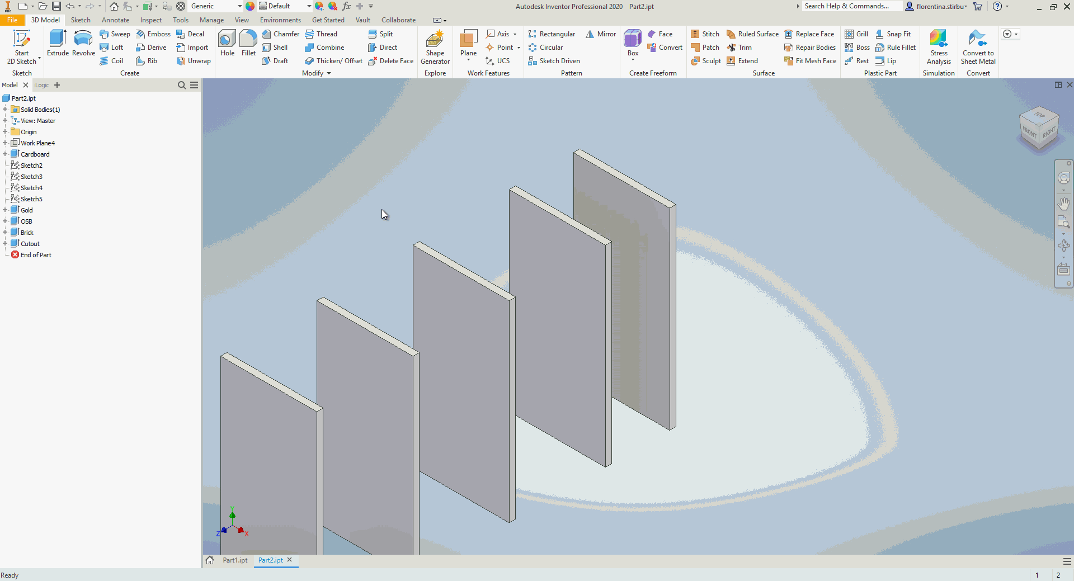Click in Search Help & Commands field

pyautogui.click(x=852, y=6)
